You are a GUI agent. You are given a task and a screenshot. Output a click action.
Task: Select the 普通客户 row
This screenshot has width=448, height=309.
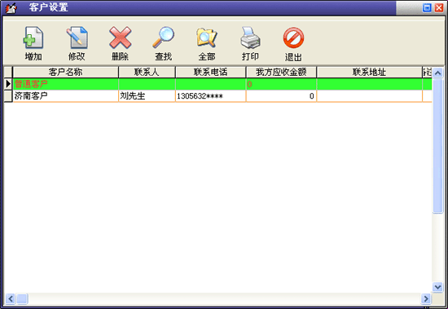tap(218, 84)
